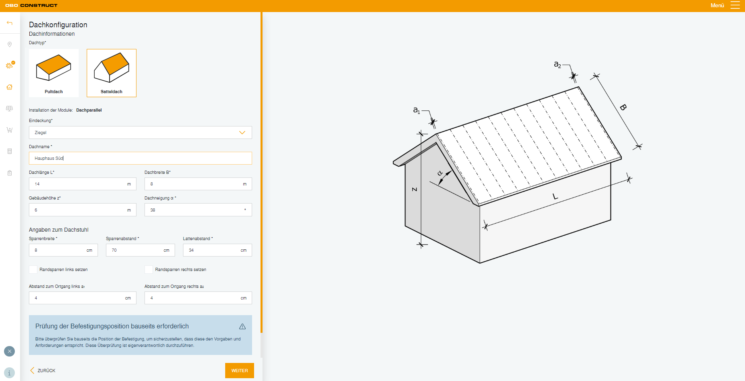Open the solar panel step icon
The image size is (745, 381).
[x=10, y=108]
